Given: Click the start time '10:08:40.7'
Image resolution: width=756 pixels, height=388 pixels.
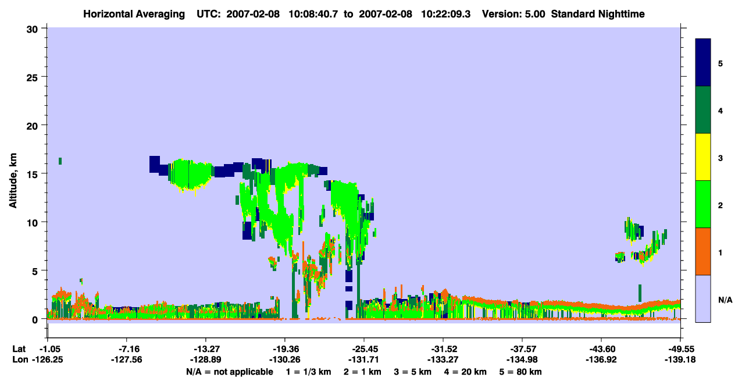Looking at the screenshot, I should (x=312, y=13).
